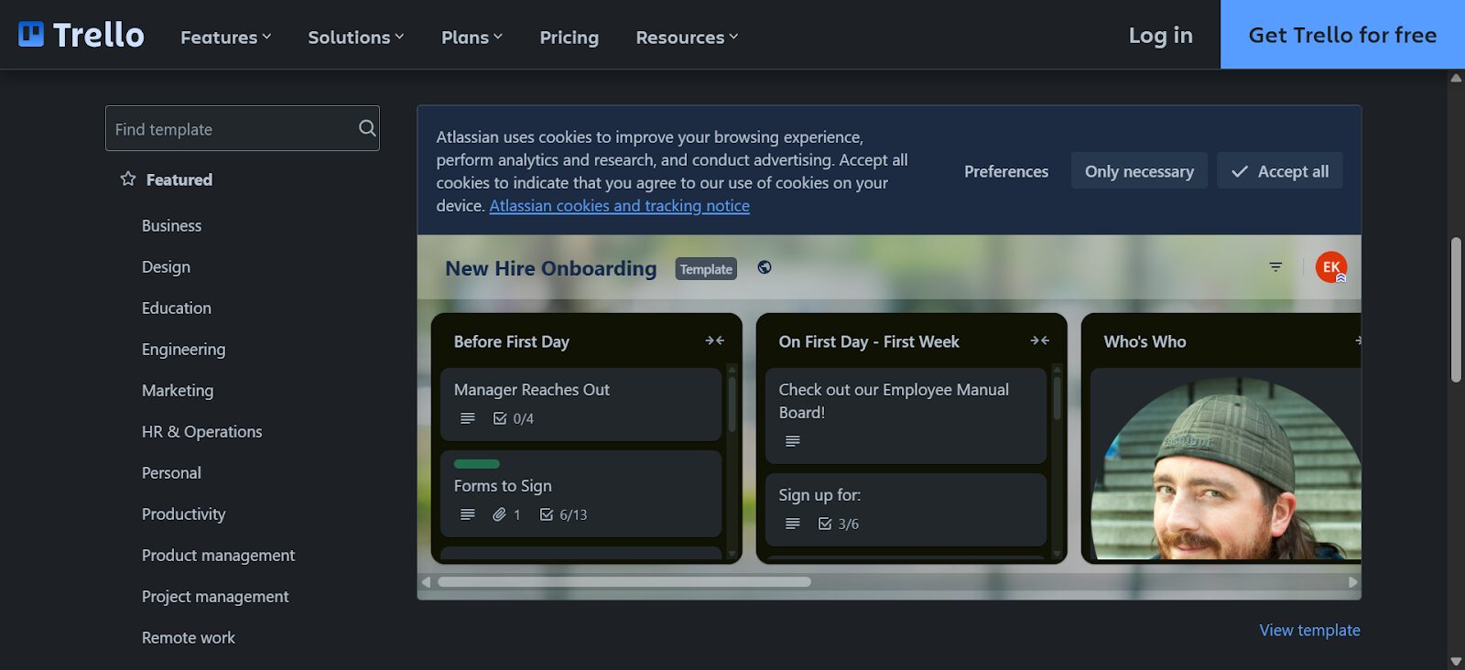Click the Template badge

tap(706, 268)
